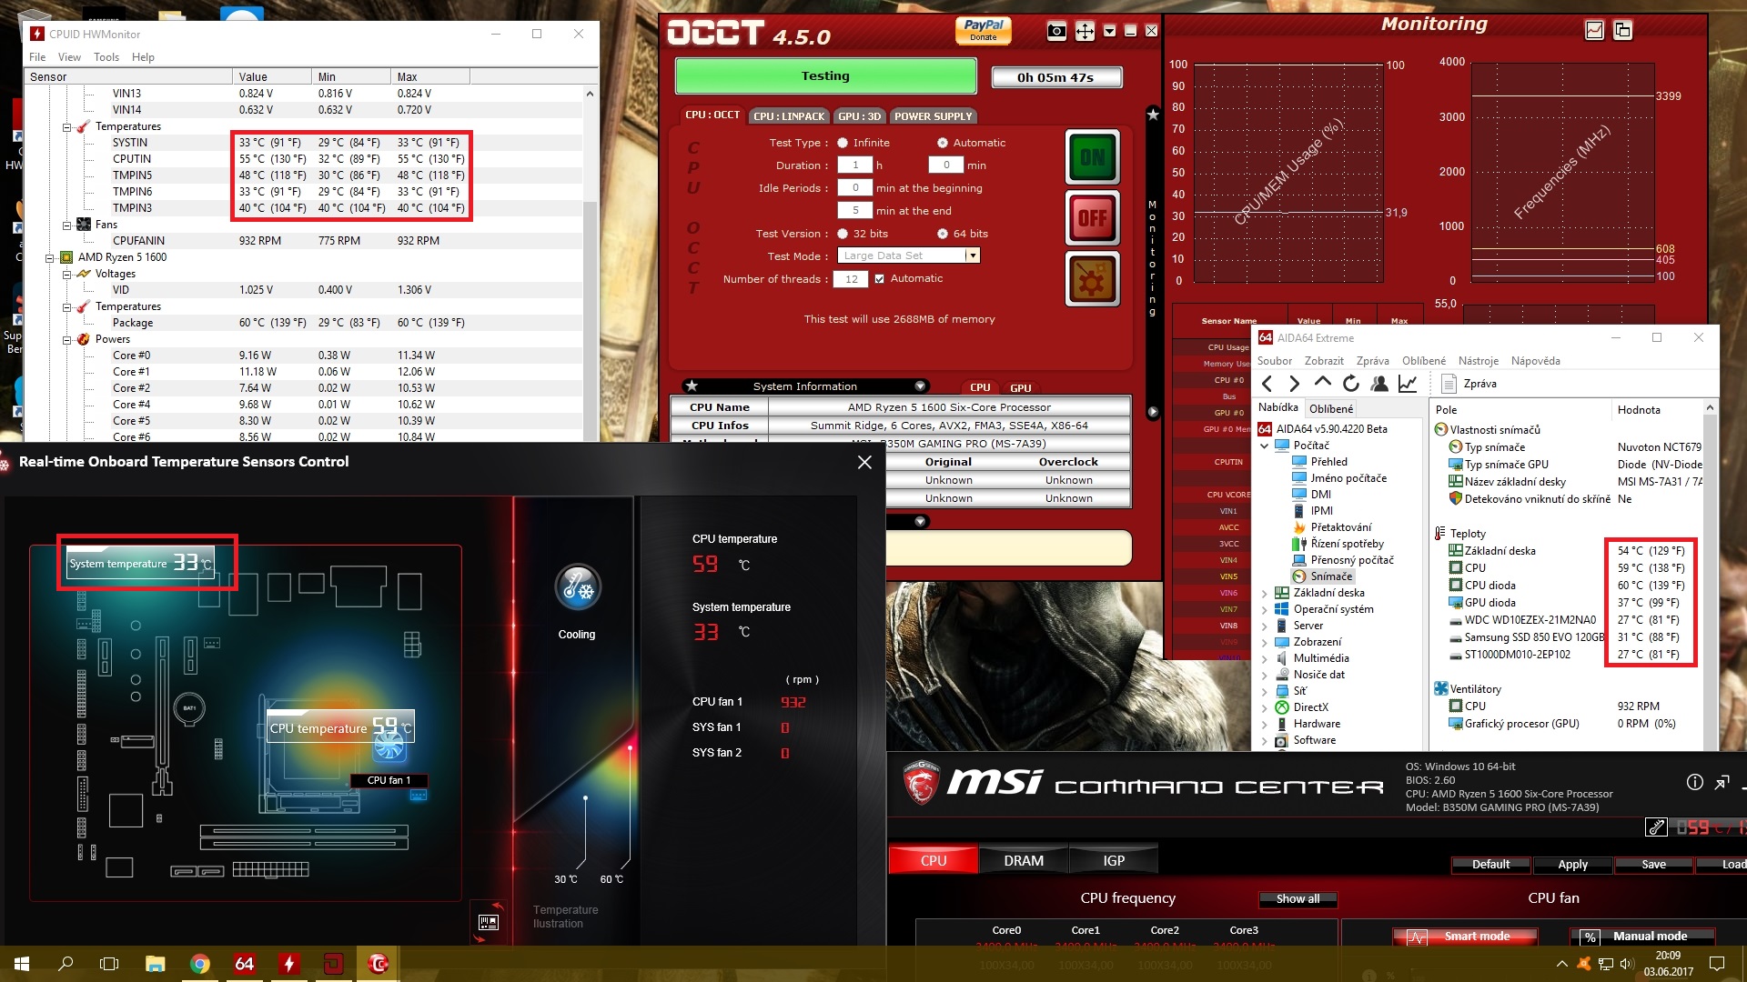Image resolution: width=1747 pixels, height=982 pixels.
Task: Click the OCCT red OFF button
Action: pos(1092,217)
